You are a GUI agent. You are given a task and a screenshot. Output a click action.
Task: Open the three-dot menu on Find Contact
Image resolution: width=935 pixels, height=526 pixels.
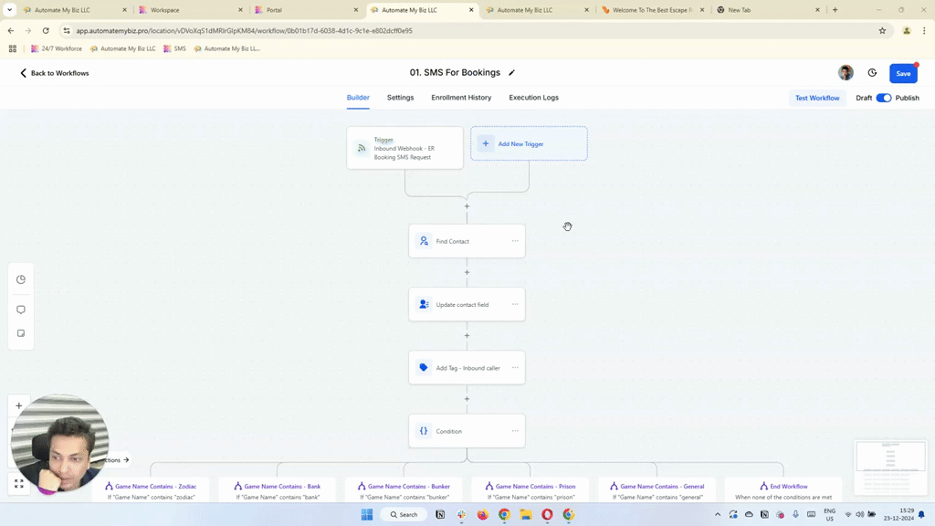[x=513, y=240]
